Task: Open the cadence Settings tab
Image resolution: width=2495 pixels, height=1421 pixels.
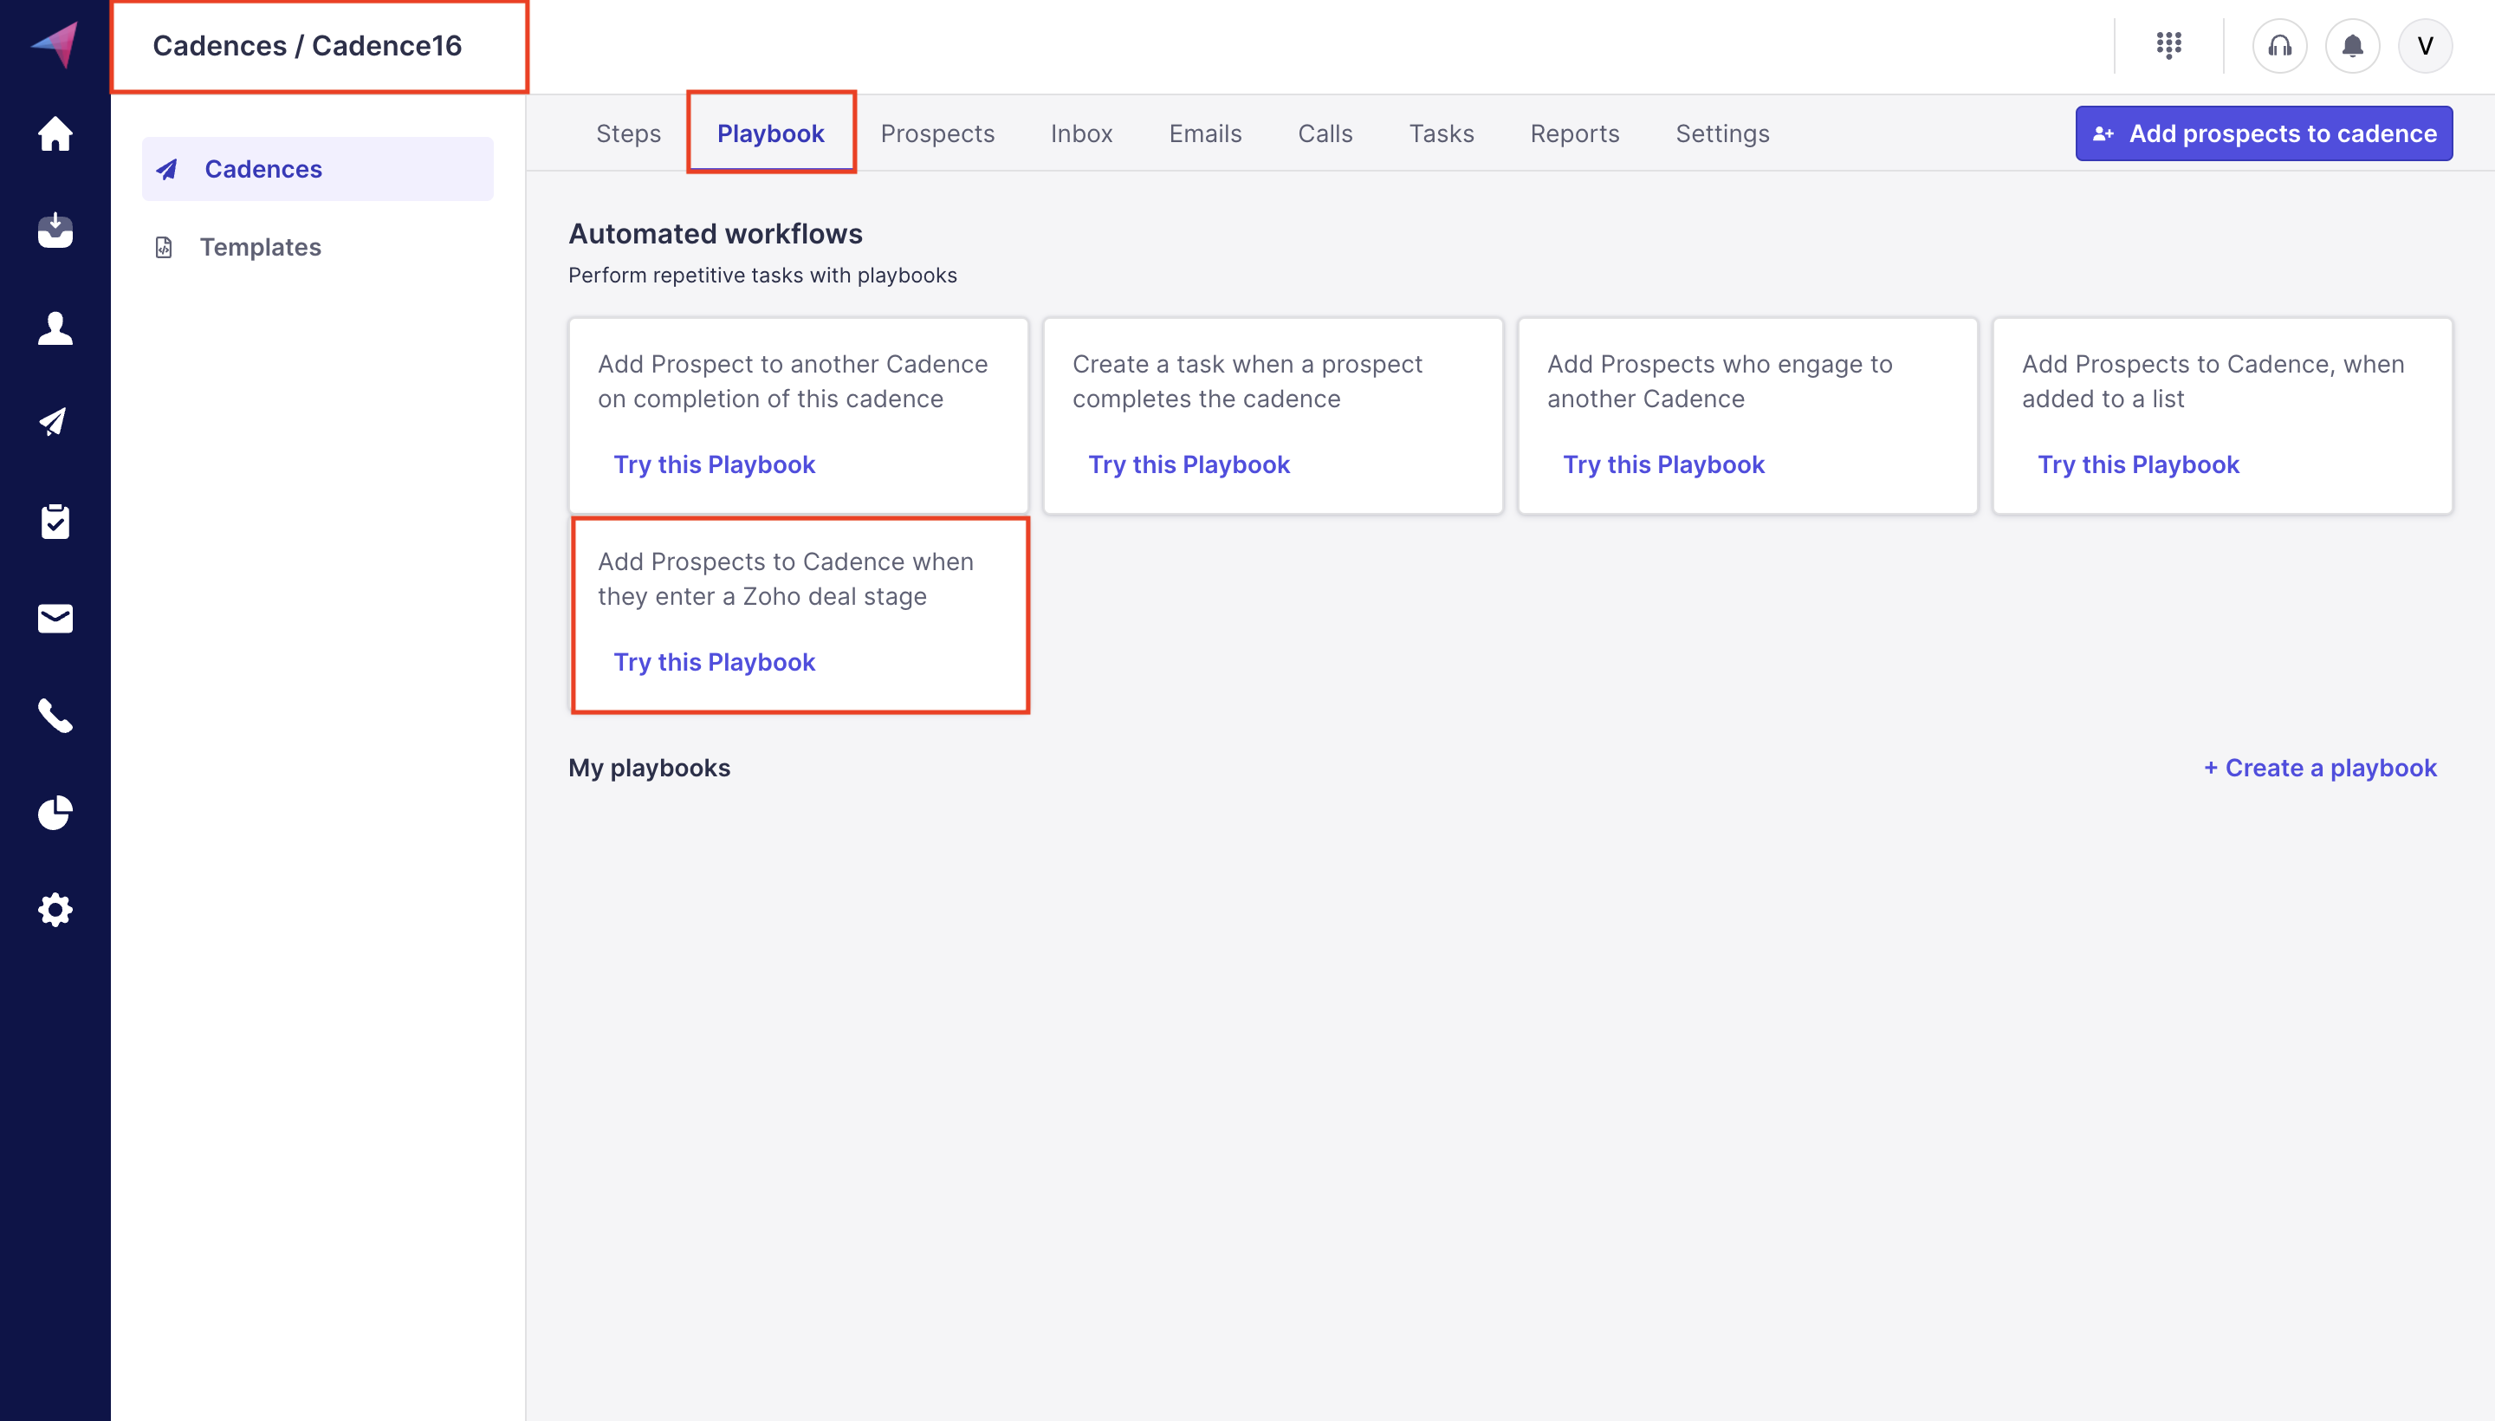Action: coord(1721,133)
